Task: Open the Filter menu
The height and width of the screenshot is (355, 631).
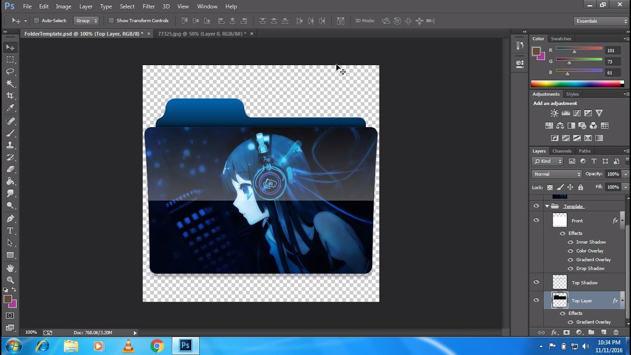Action: coord(148,6)
